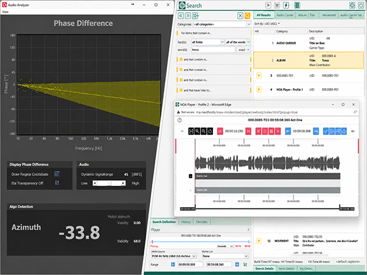Play the result 12 MOVEMENT row
The width and height of the screenshot is (367, 275).
click(x=259, y=241)
